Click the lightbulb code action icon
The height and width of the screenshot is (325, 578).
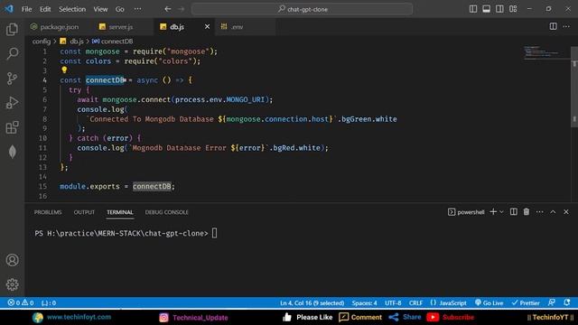click(x=64, y=70)
